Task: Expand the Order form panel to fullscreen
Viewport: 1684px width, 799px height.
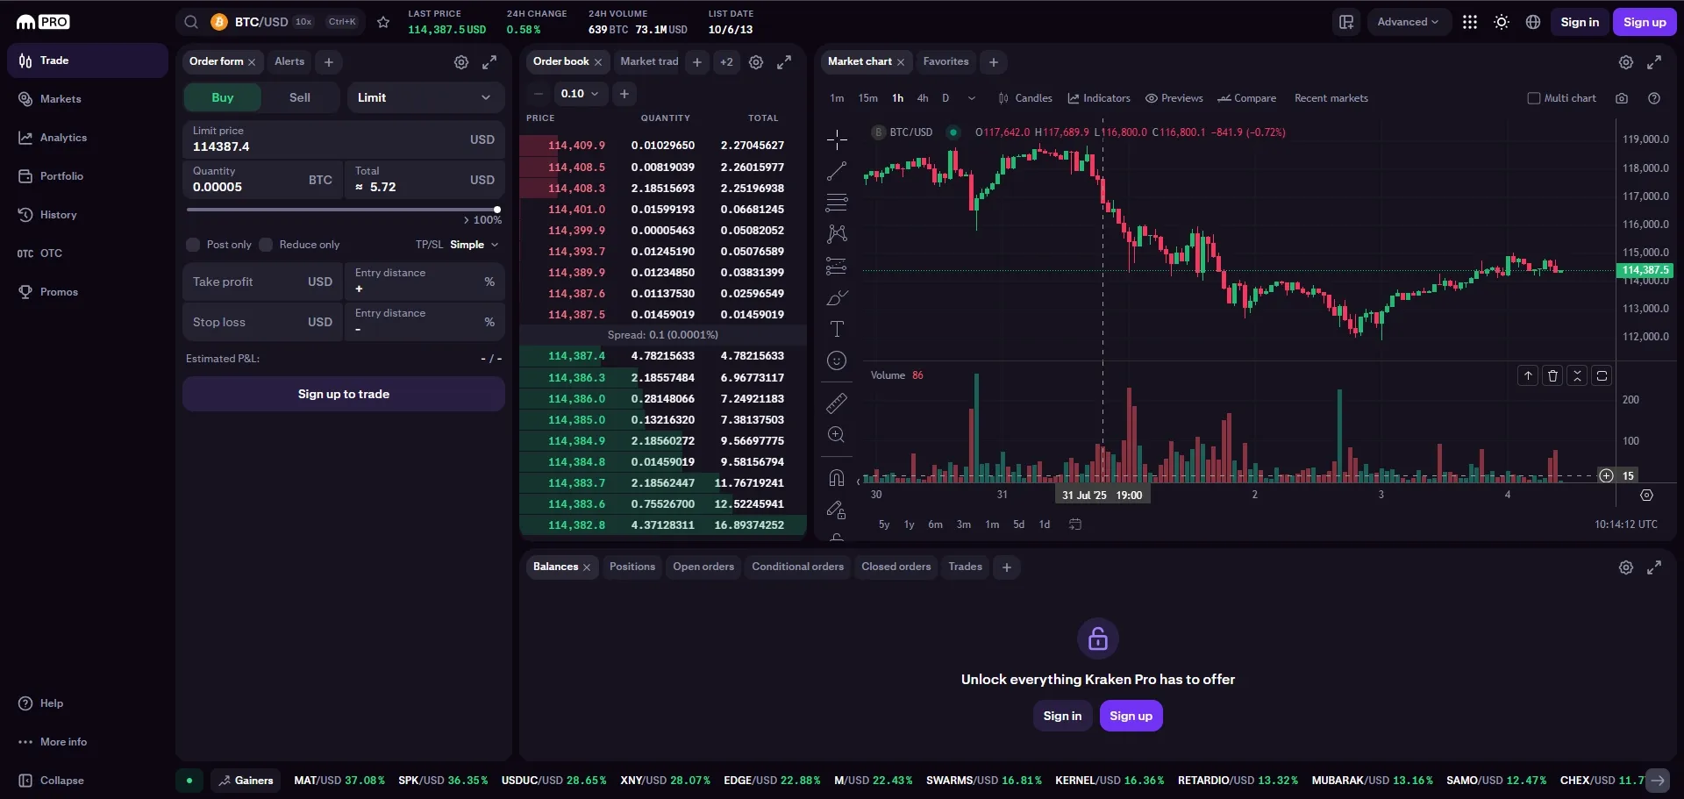Action: (489, 62)
